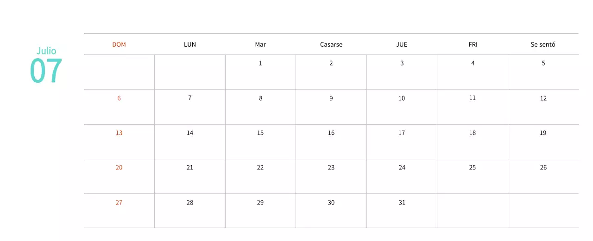Select Sunday the 6th
593x241 pixels.
click(119, 98)
